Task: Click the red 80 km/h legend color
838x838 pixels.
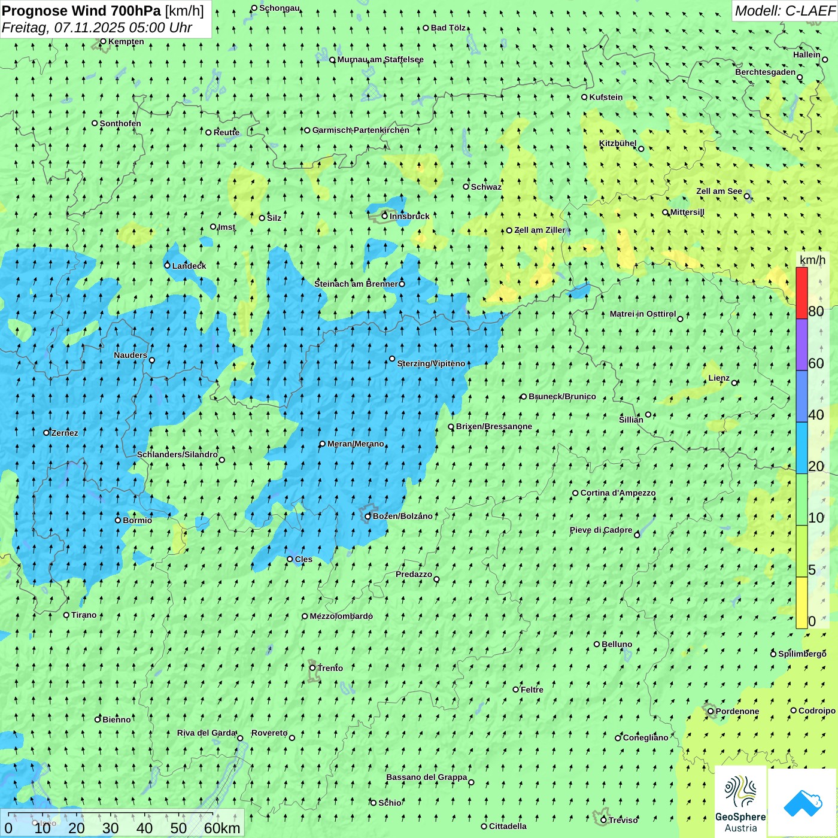Action: [801, 293]
